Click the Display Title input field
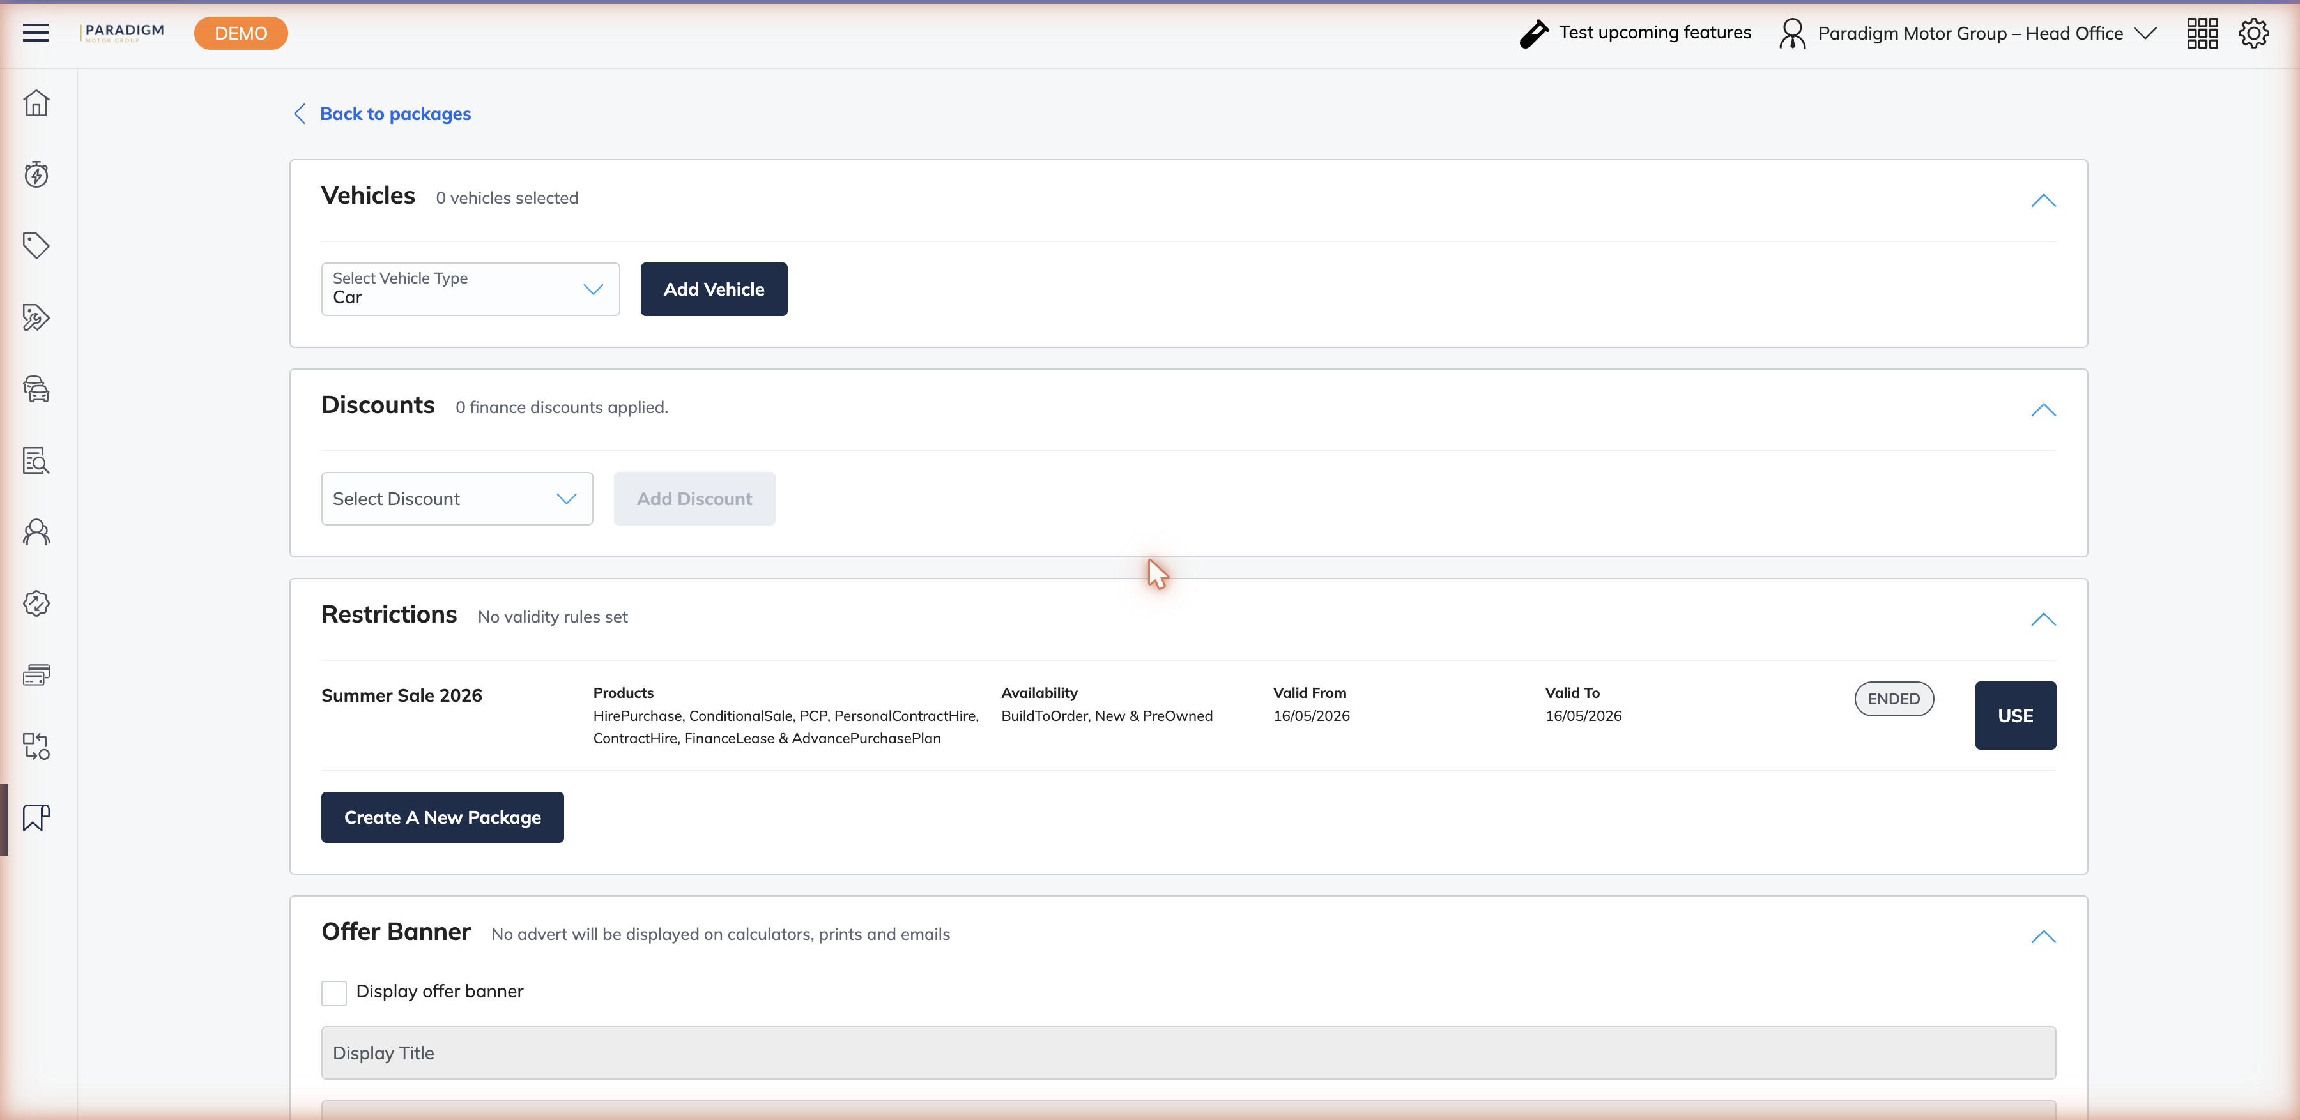The height and width of the screenshot is (1120, 2300). tap(1188, 1053)
